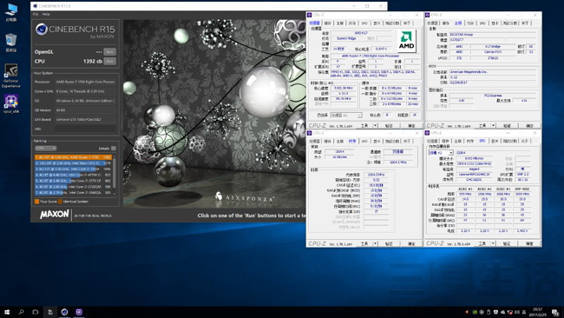
Task: Select ranking row 7 at 2.79 GHz
Action: pos(74,193)
